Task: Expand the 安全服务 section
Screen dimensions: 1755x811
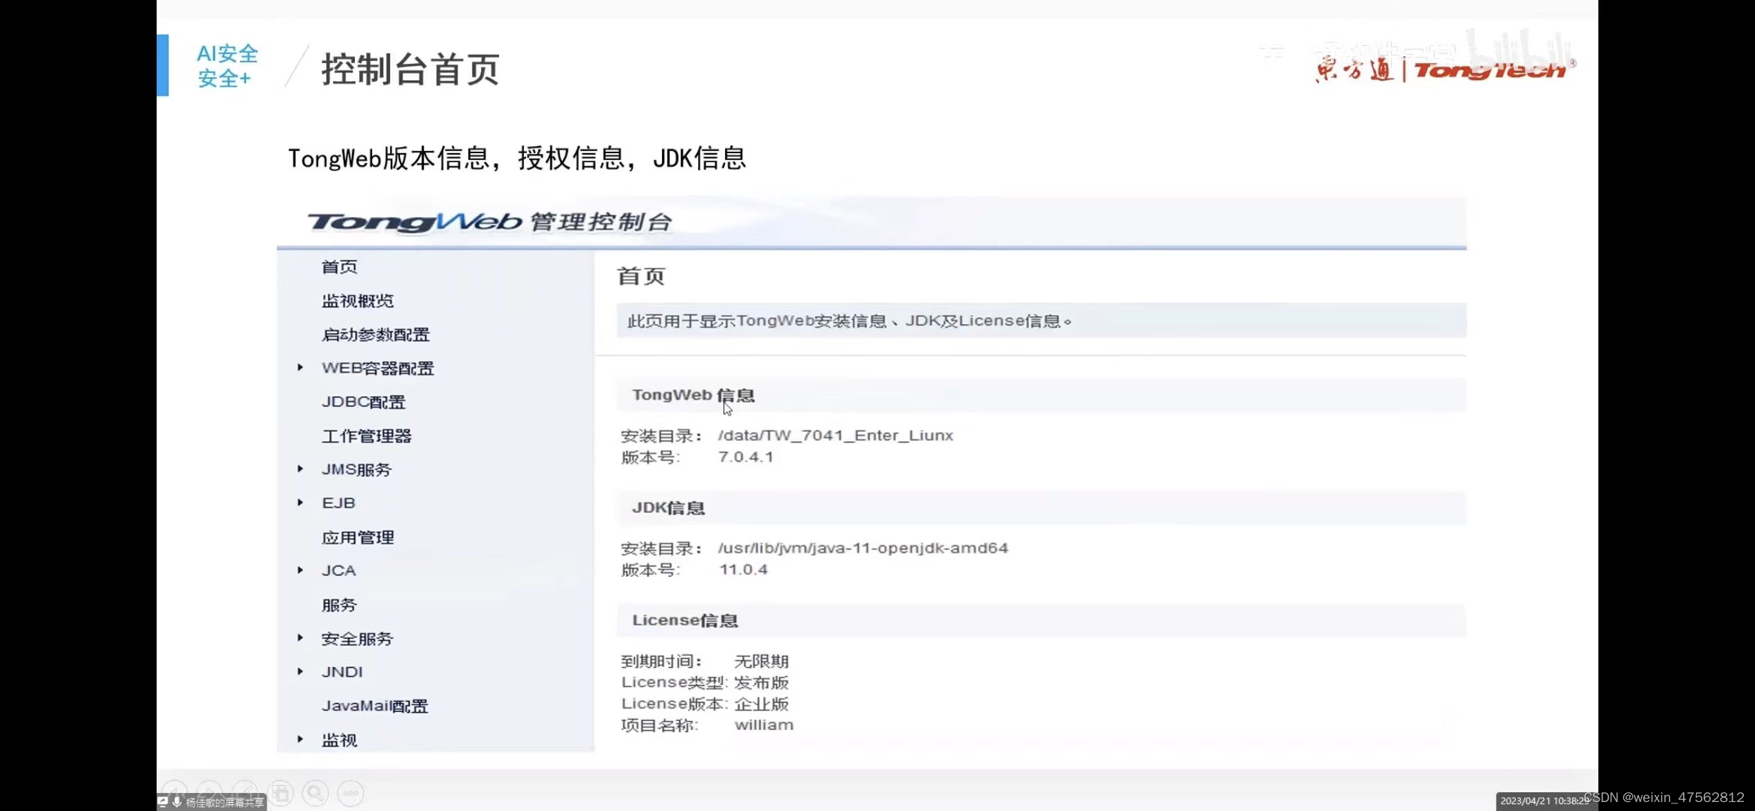Action: [300, 638]
